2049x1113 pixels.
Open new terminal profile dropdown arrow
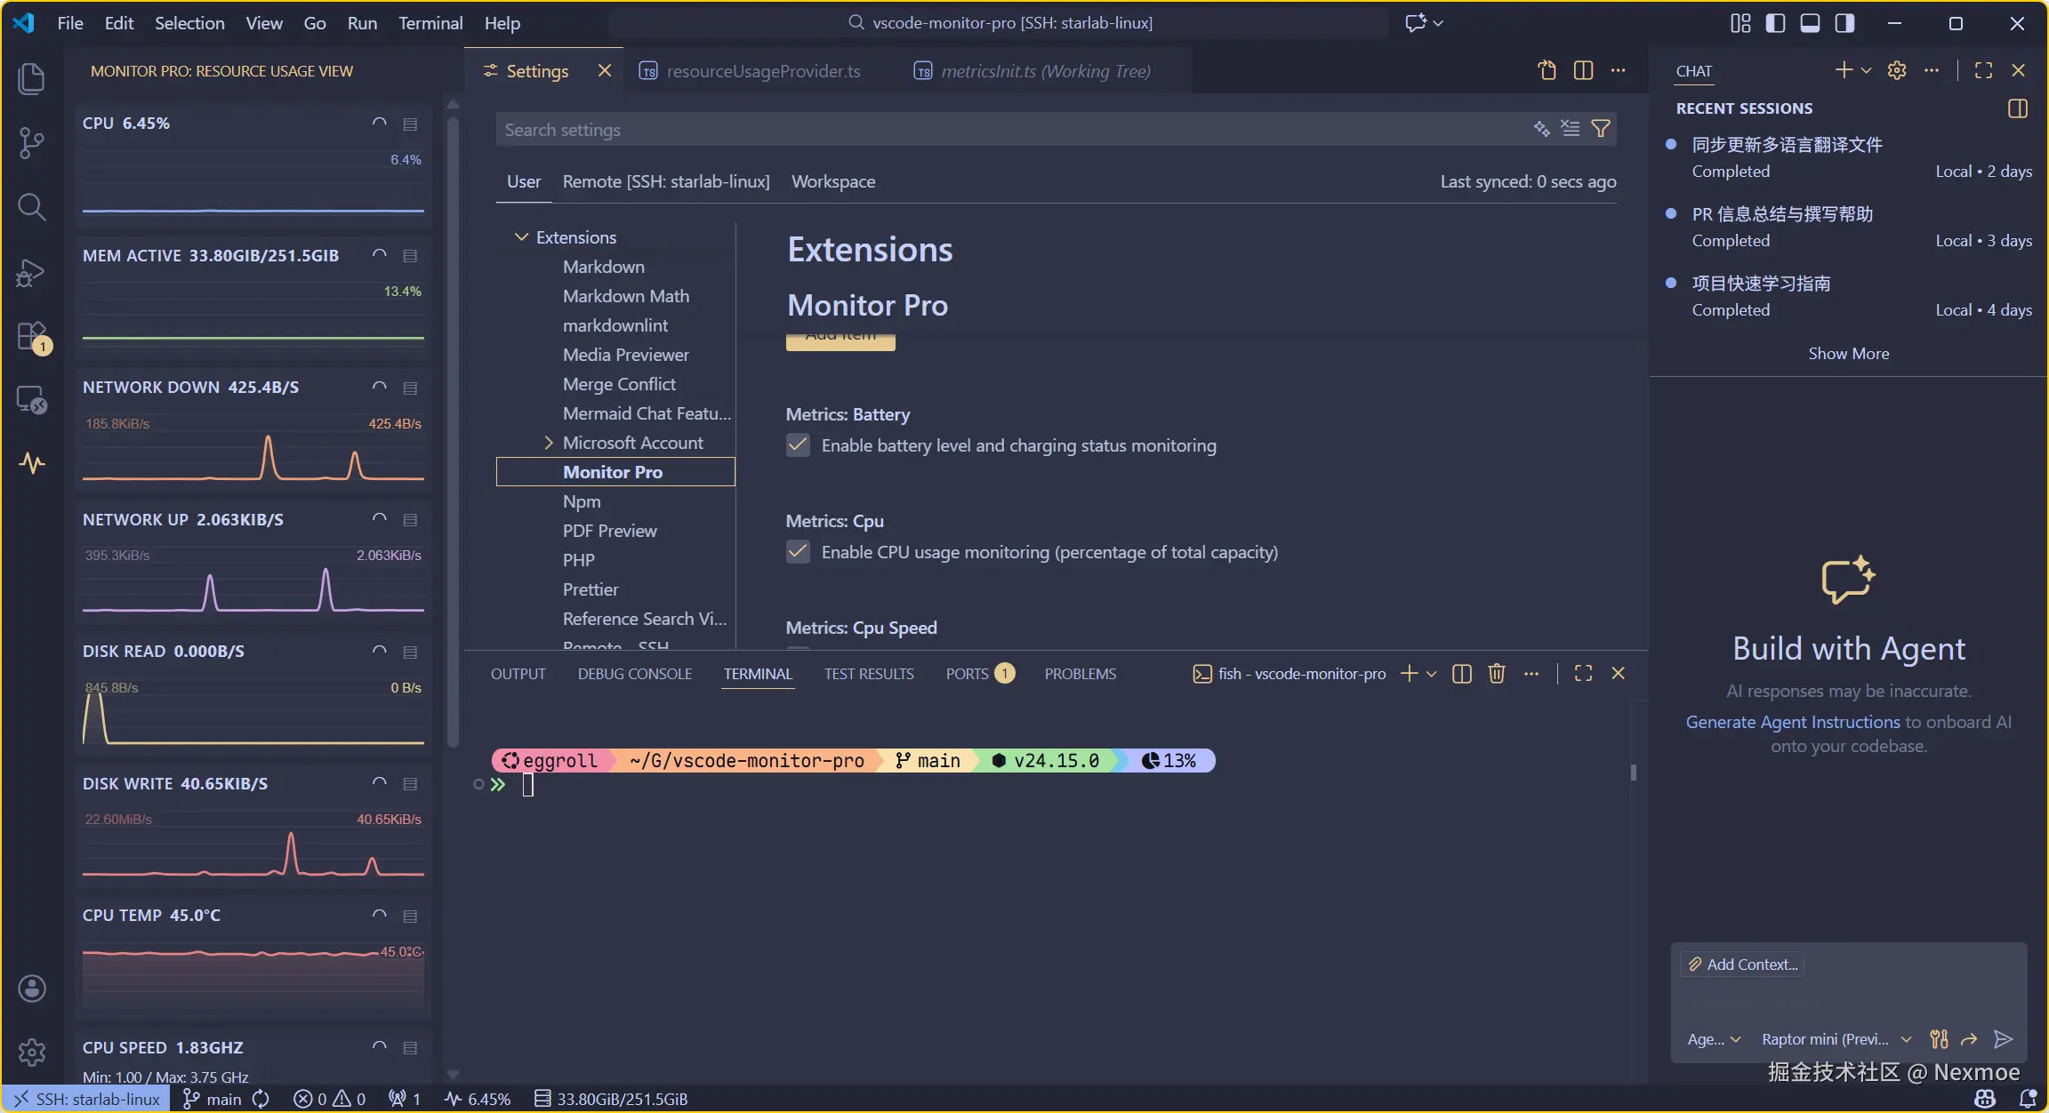click(1432, 674)
